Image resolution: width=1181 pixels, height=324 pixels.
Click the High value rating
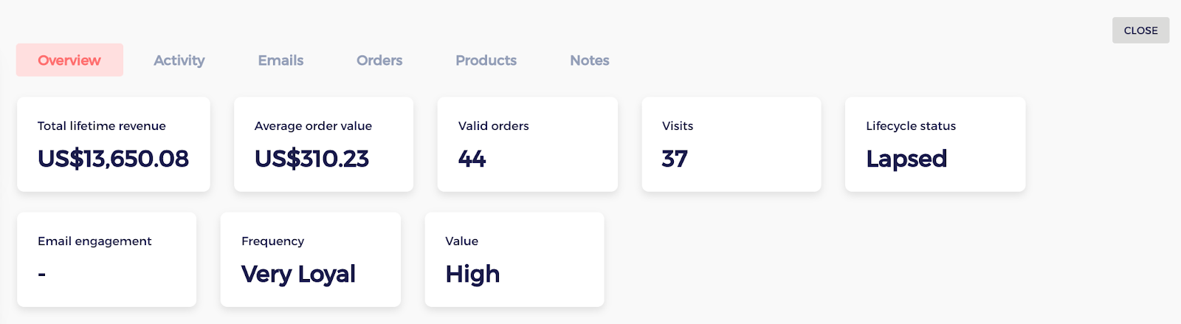coord(472,274)
